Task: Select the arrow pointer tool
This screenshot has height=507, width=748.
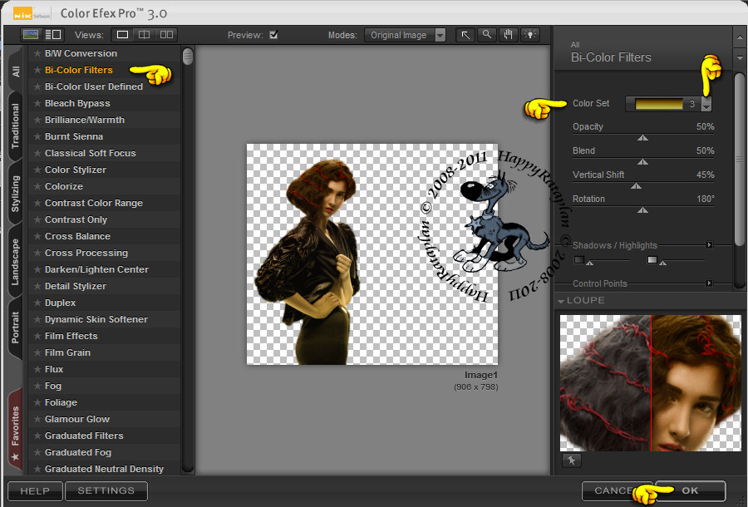Action: point(465,35)
